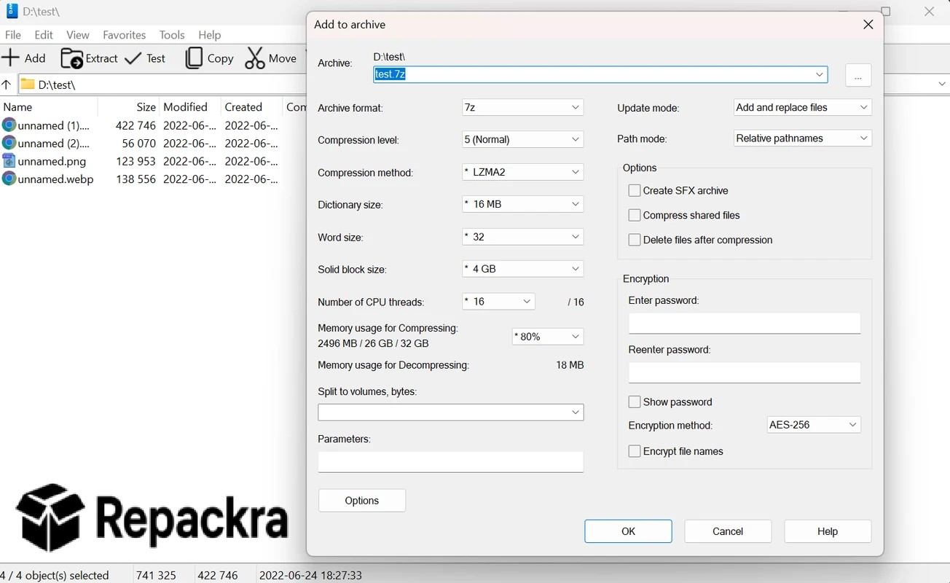Open the View menu

tap(78, 35)
